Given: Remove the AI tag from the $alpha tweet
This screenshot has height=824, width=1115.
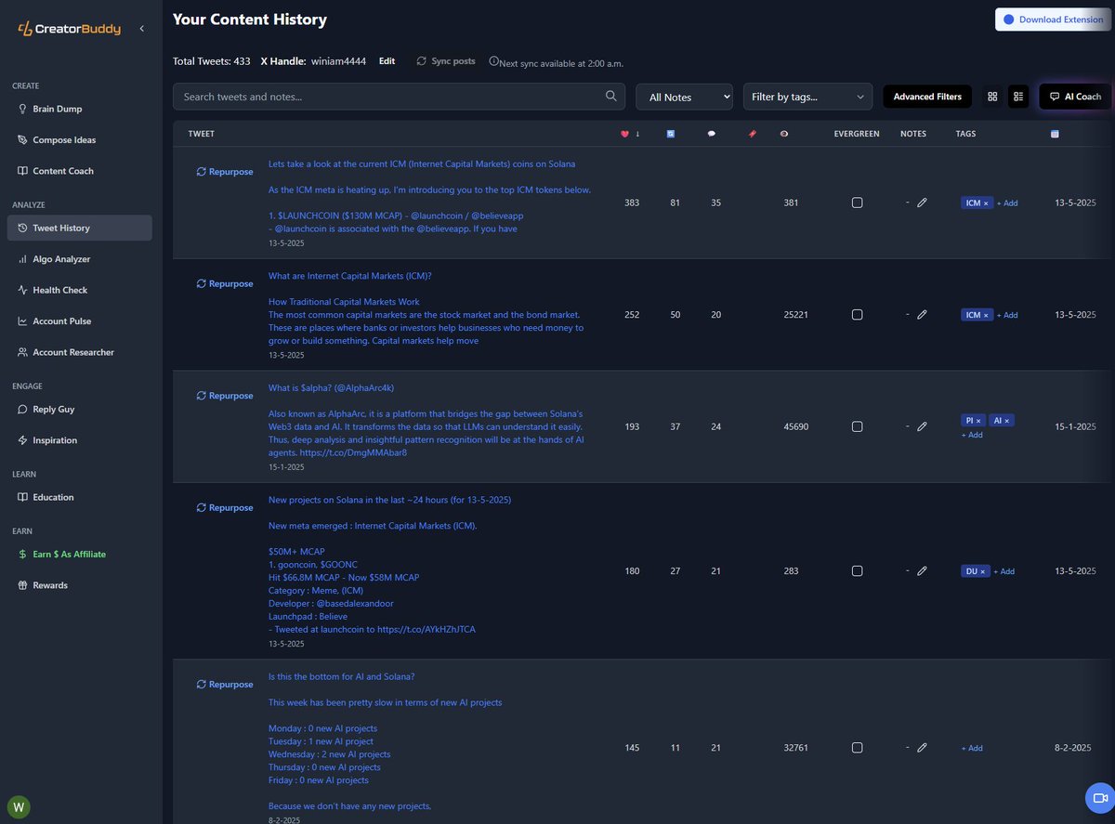Looking at the screenshot, I should (1006, 421).
